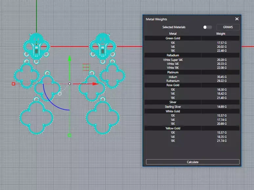
Task: Click the 18K row under Yellow Gold
Action: coord(192,141)
